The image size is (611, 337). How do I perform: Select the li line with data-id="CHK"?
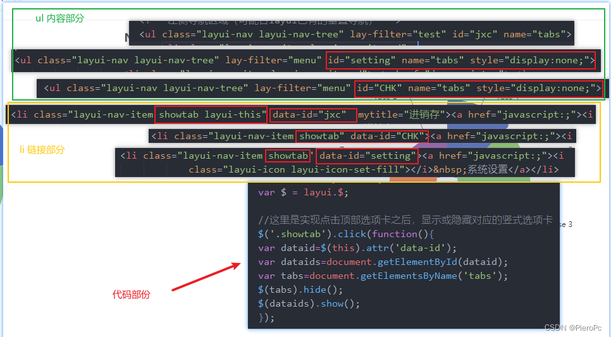coord(361,136)
